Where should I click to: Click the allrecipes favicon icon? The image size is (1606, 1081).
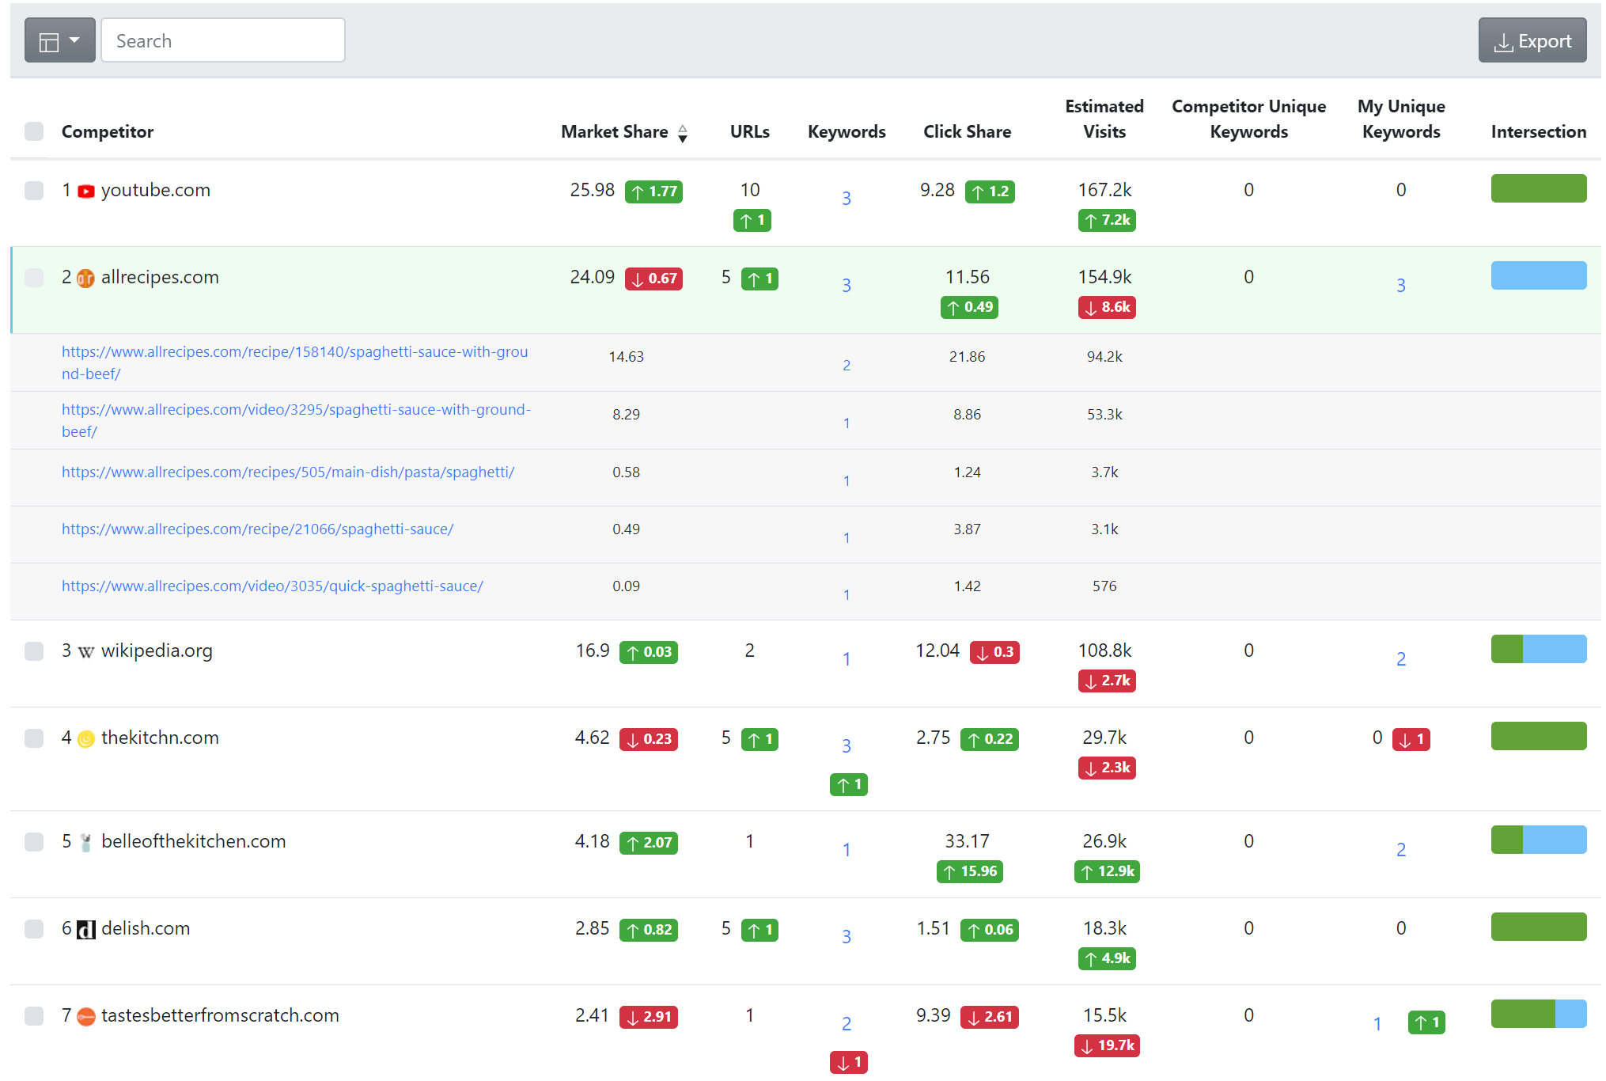[x=86, y=278]
